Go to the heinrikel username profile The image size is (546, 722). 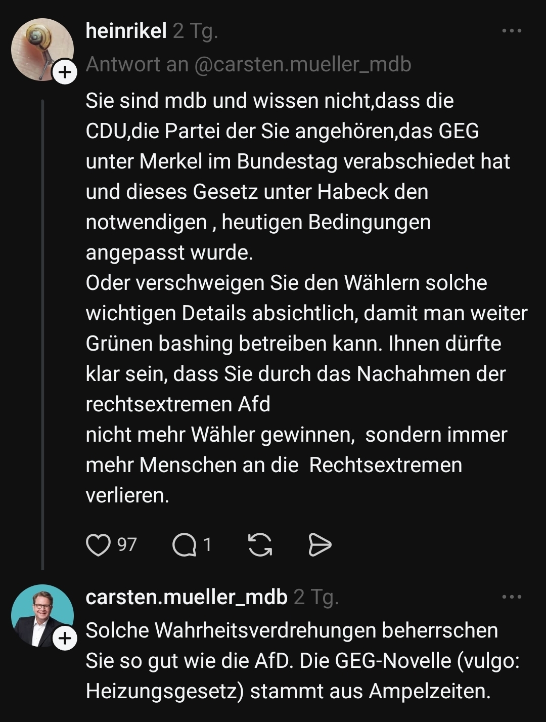pos(126,31)
